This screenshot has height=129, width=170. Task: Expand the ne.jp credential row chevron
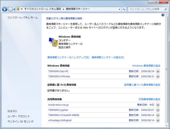pos(158,105)
